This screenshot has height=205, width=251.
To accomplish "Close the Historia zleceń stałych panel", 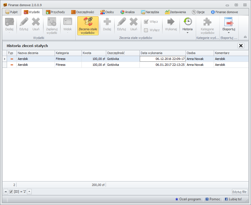I will coord(241,46).
